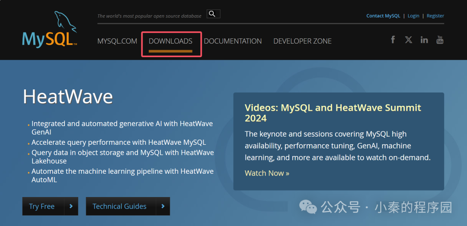
Task: Click the 'most popular open source database' tagline
Action: coord(149,16)
